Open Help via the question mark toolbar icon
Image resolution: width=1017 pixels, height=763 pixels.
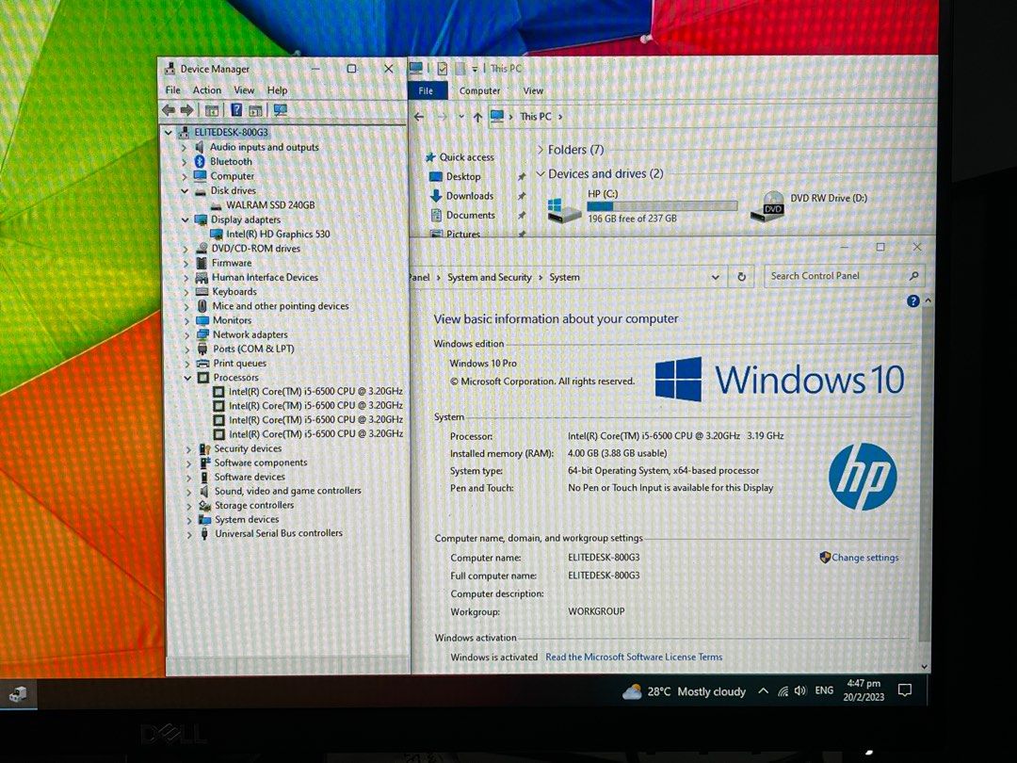coord(235,110)
